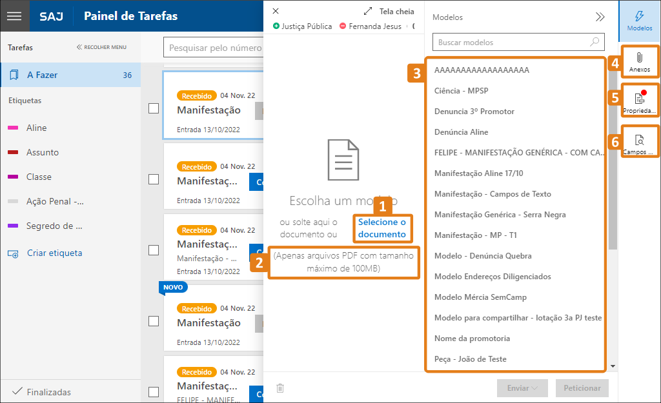The image size is (661, 403).
Task: Close the document panel with X
Action: pos(276,11)
